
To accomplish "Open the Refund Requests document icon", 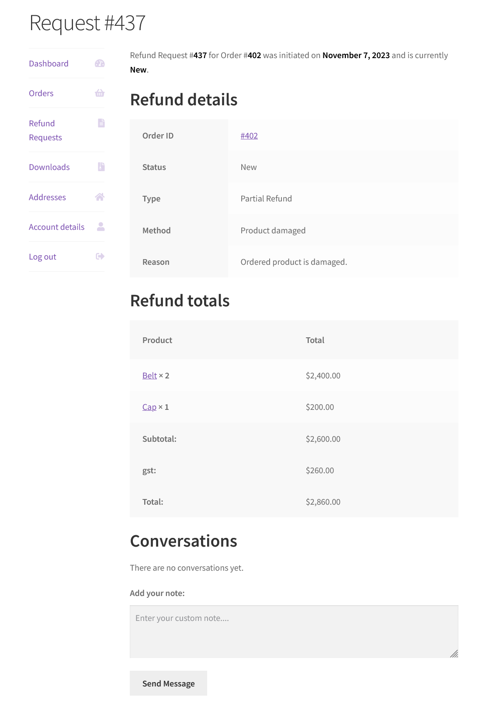I will [x=101, y=123].
